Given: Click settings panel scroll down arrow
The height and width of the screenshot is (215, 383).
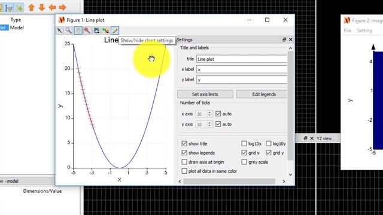Looking at the screenshot, I should pyautogui.click(x=290, y=174).
